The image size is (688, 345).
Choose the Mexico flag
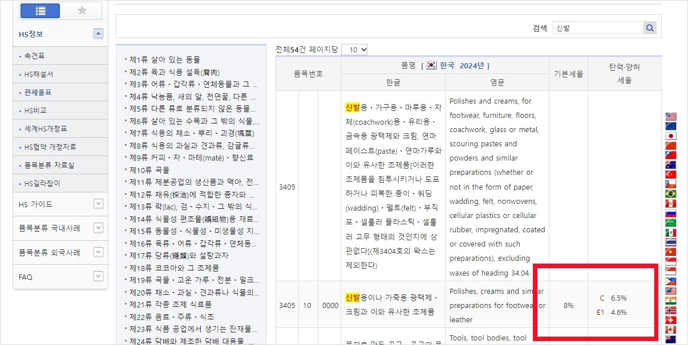click(671, 232)
